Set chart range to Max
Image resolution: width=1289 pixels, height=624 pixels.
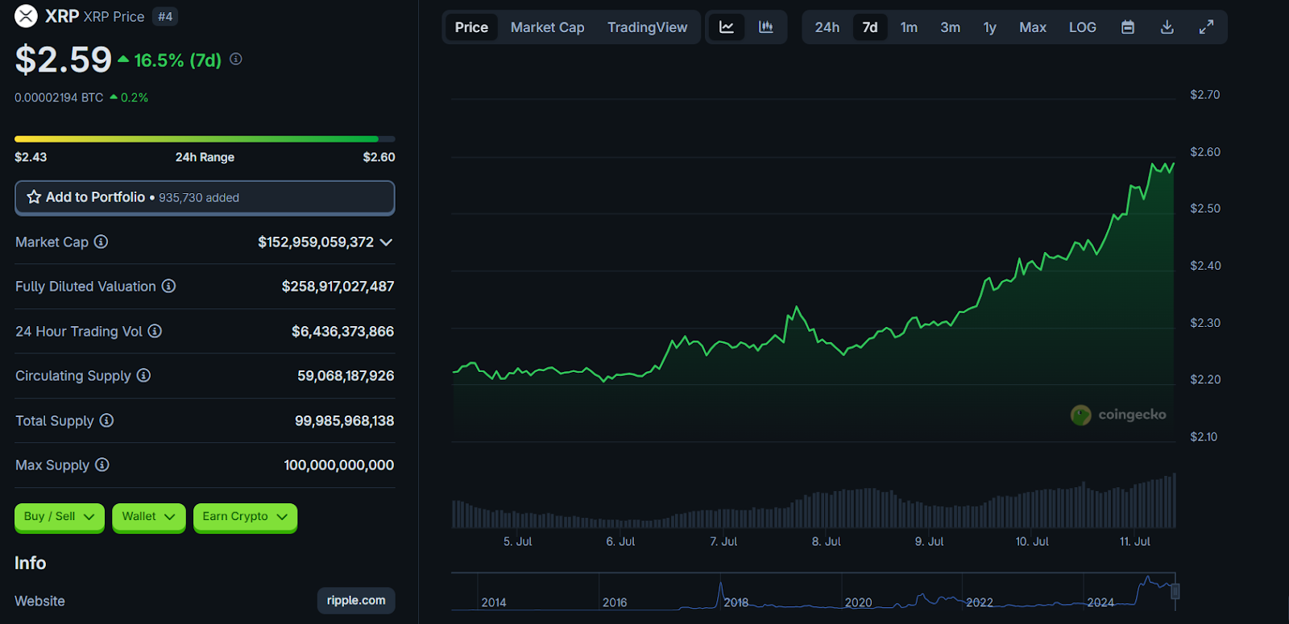click(x=1033, y=27)
